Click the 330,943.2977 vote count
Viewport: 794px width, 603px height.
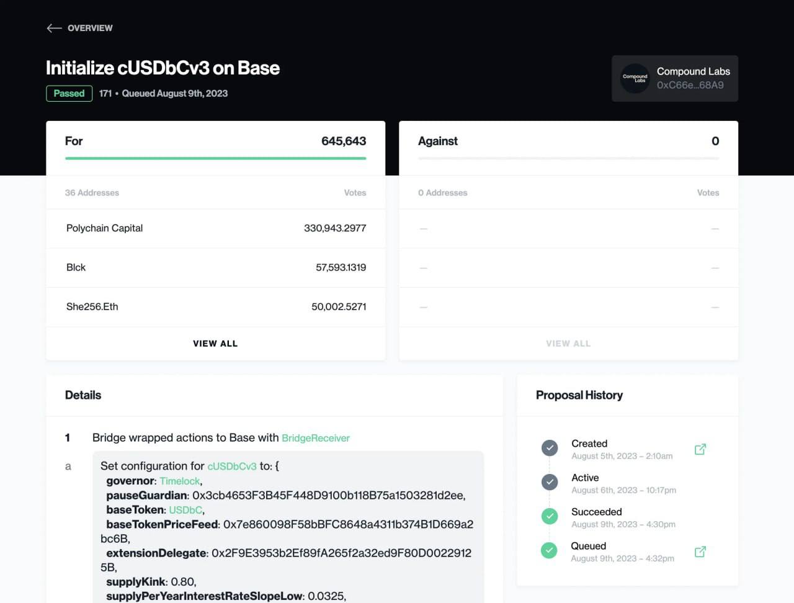(335, 228)
